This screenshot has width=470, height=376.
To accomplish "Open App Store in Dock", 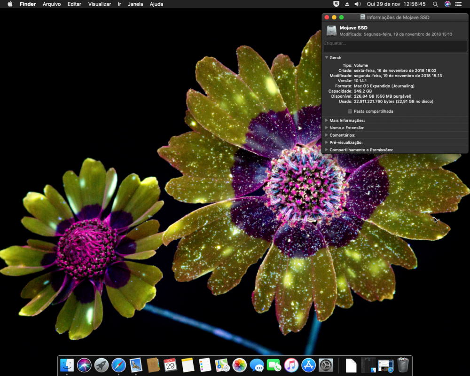I will click(x=308, y=365).
